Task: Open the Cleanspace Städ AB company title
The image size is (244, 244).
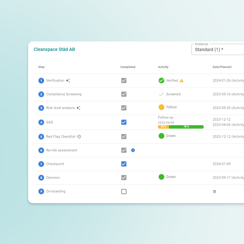Action: (54, 49)
